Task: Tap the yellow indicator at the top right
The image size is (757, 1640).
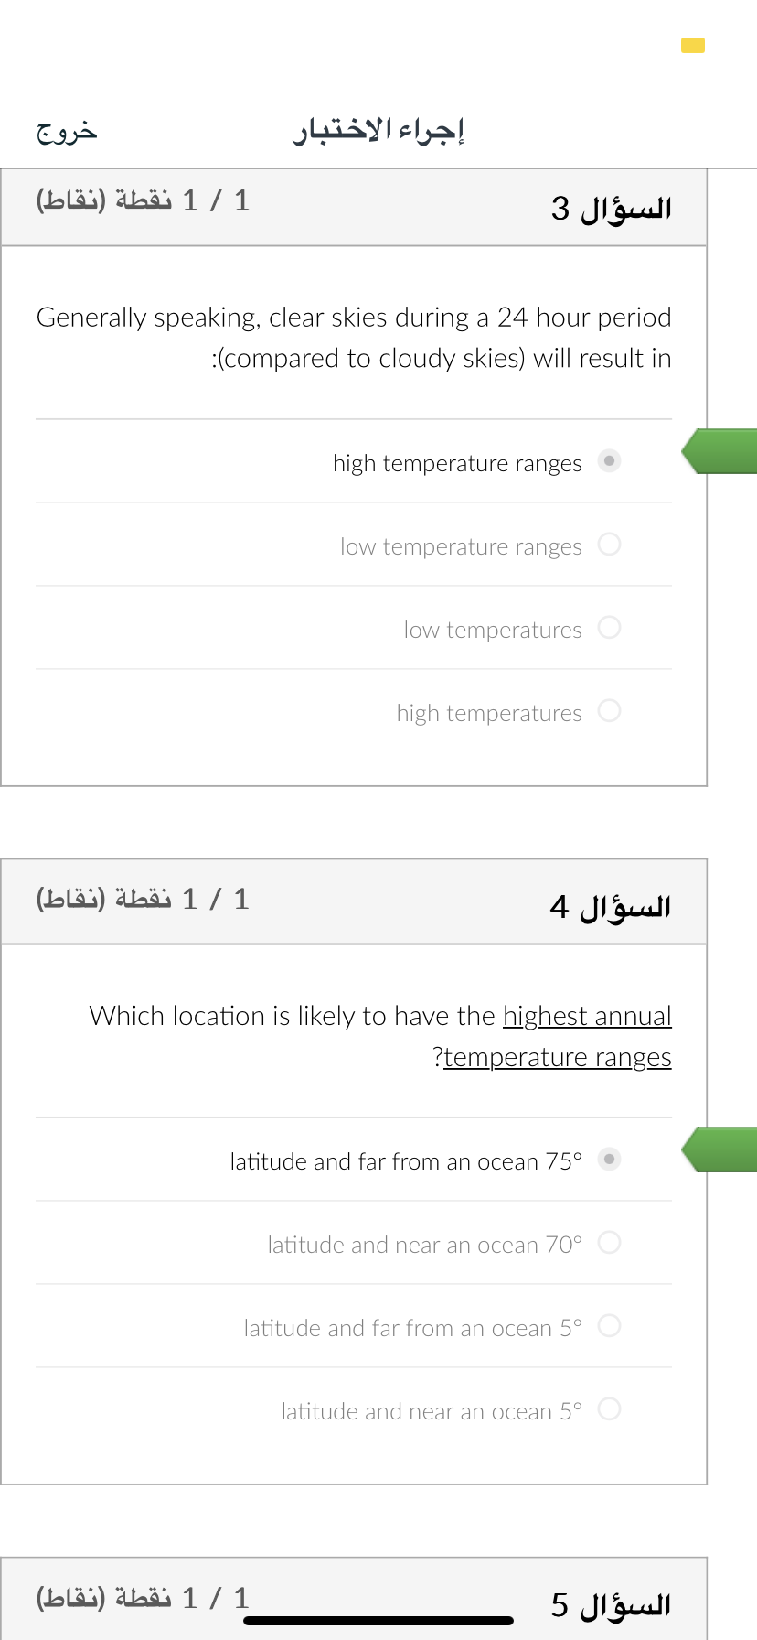Action: (693, 45)
